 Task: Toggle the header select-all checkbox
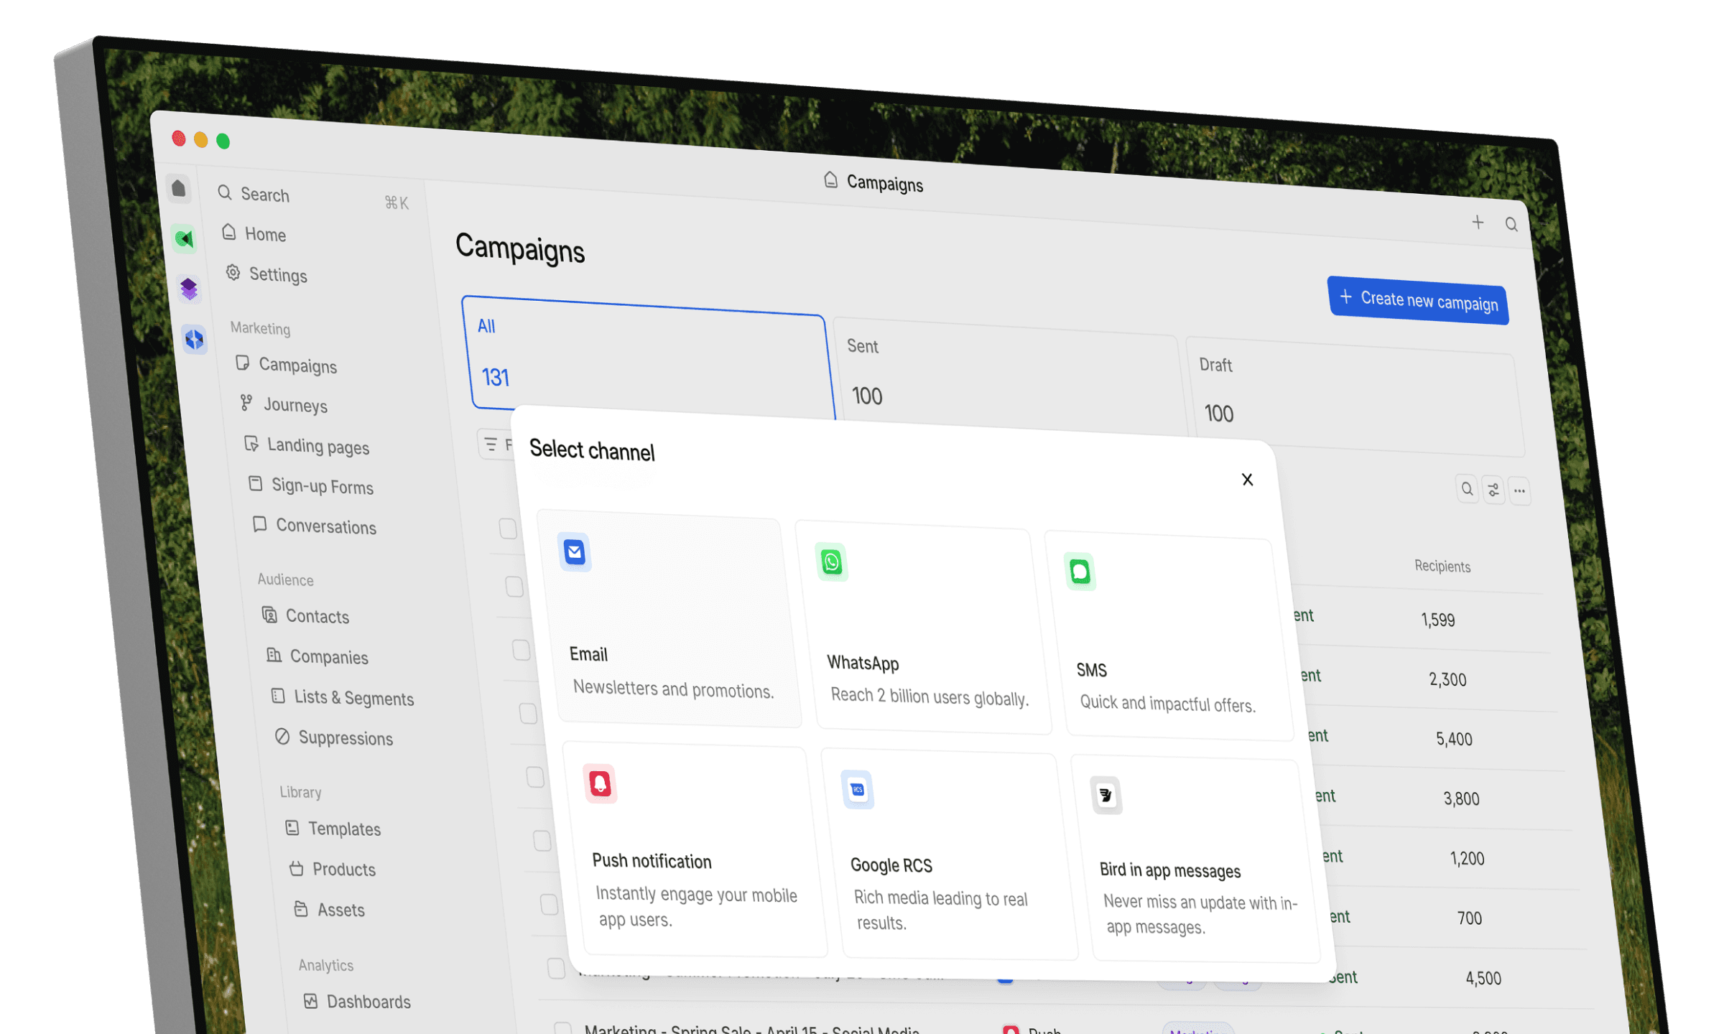click(508, 528)
